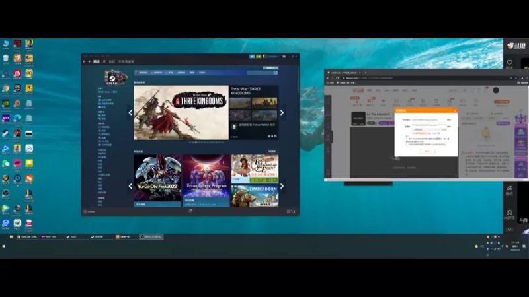Open a new browser tab with plus
Screen dimensions: 529x297
365,73
